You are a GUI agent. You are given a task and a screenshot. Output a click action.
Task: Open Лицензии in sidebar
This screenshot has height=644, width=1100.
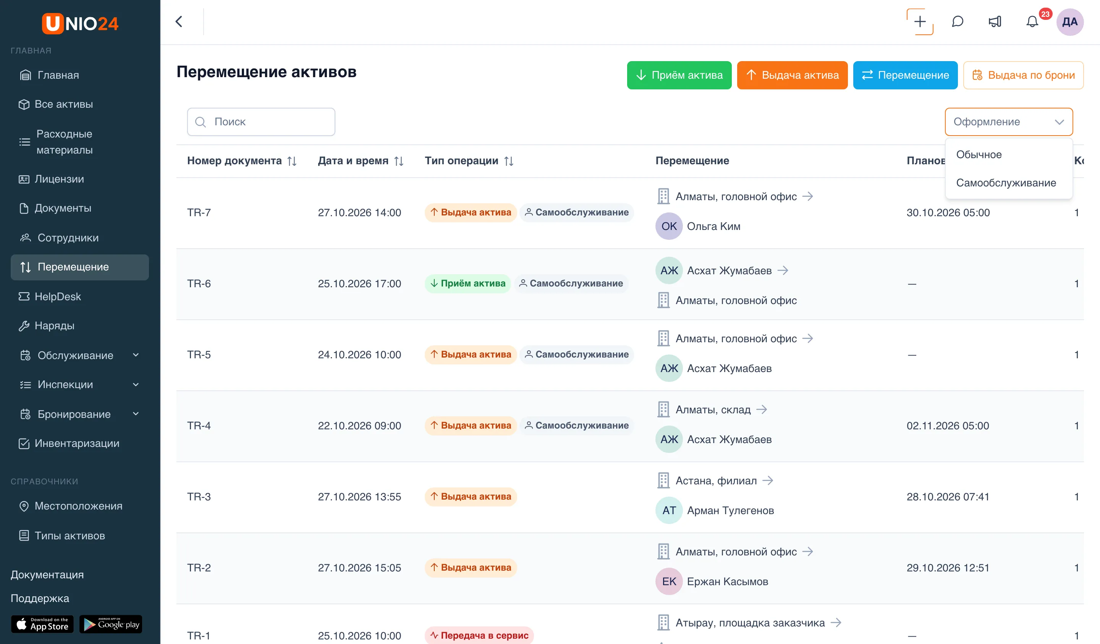click(x=80, y=179)
